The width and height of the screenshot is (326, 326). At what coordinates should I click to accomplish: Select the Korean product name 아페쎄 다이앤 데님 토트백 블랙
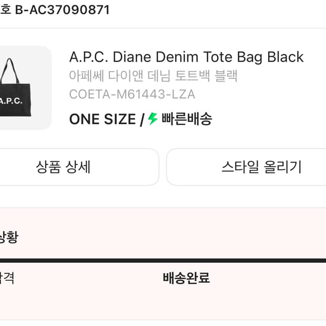pyautogui.click(x=154, y=76)
